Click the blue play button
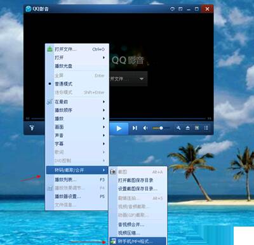The image size is (254, 245). click(119, 128)
